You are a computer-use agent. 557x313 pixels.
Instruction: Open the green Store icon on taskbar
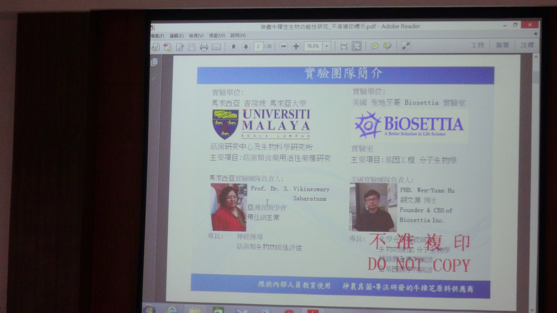point(218,310)
